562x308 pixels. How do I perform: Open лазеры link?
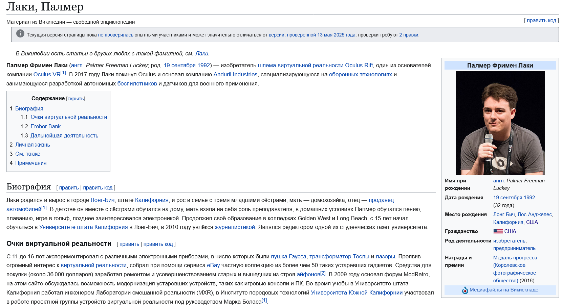coord(385,256)
